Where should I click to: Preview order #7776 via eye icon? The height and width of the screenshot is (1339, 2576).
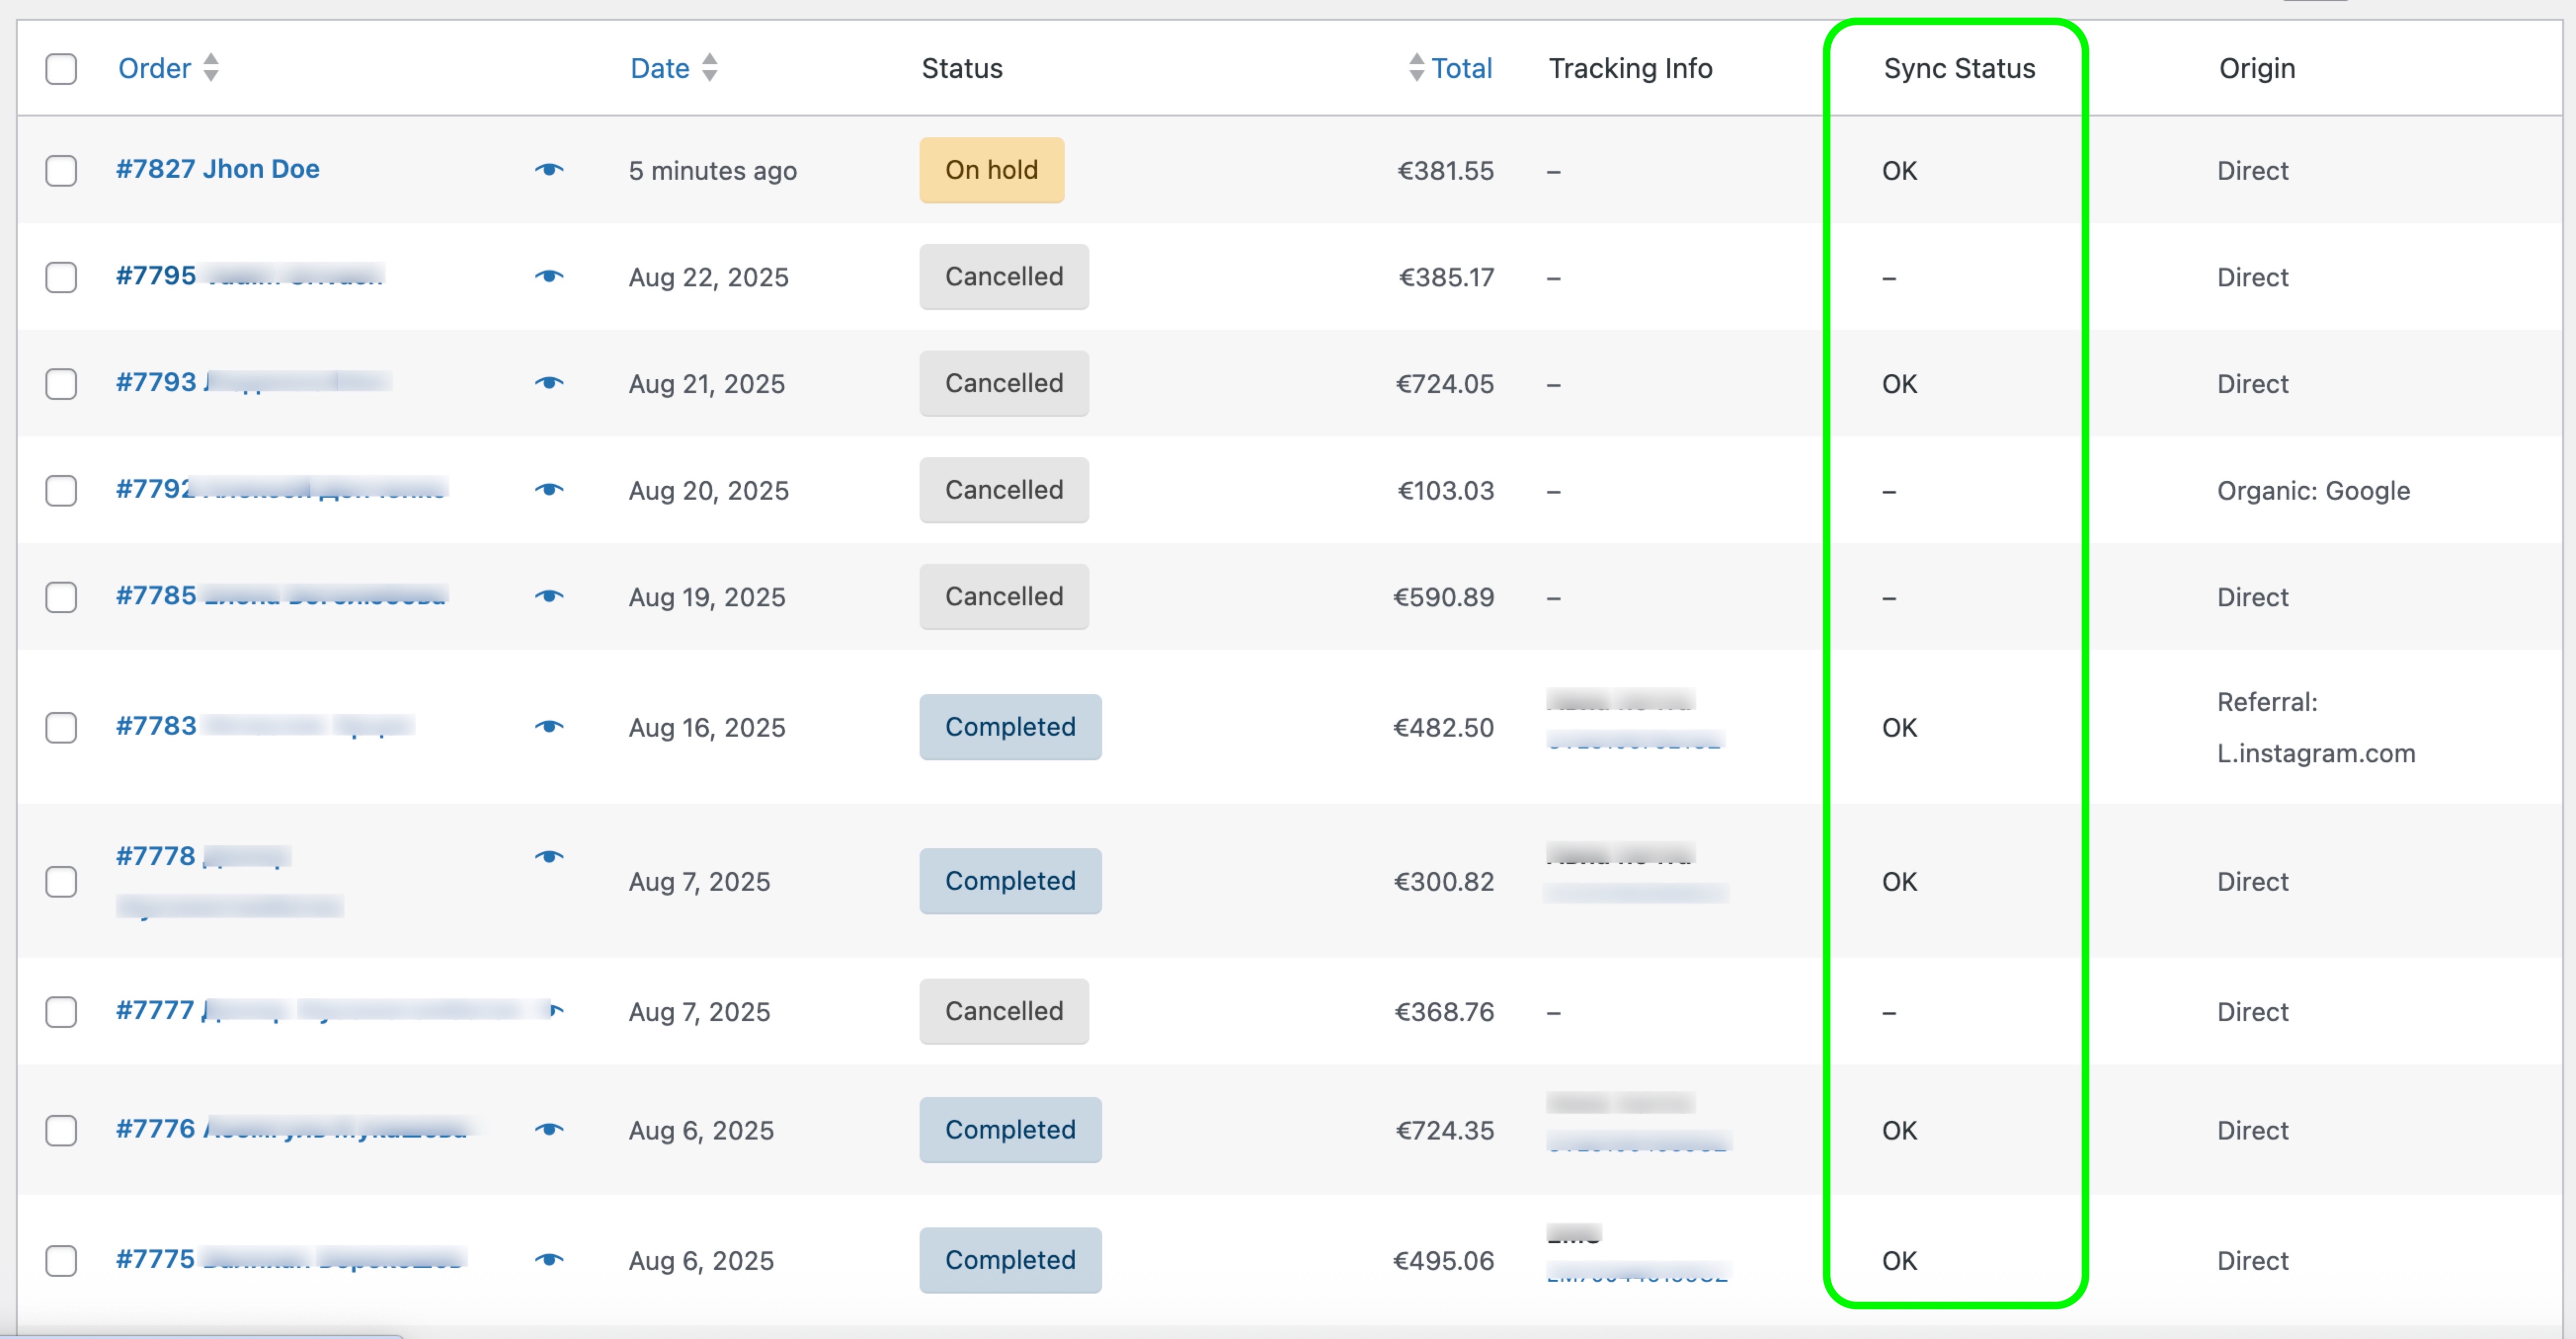(549, 1130)
